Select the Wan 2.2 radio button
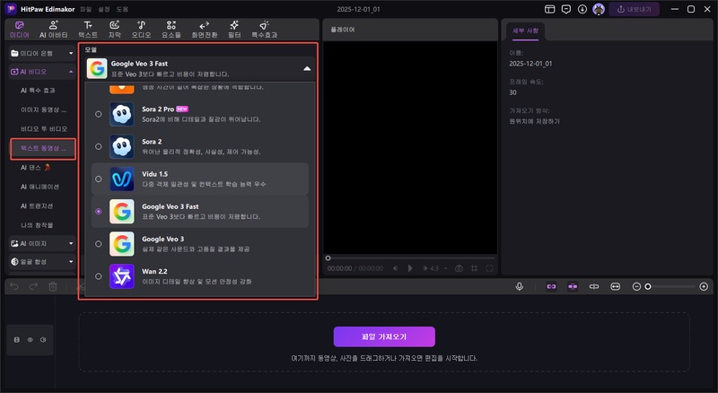 (x=99, y=276)
